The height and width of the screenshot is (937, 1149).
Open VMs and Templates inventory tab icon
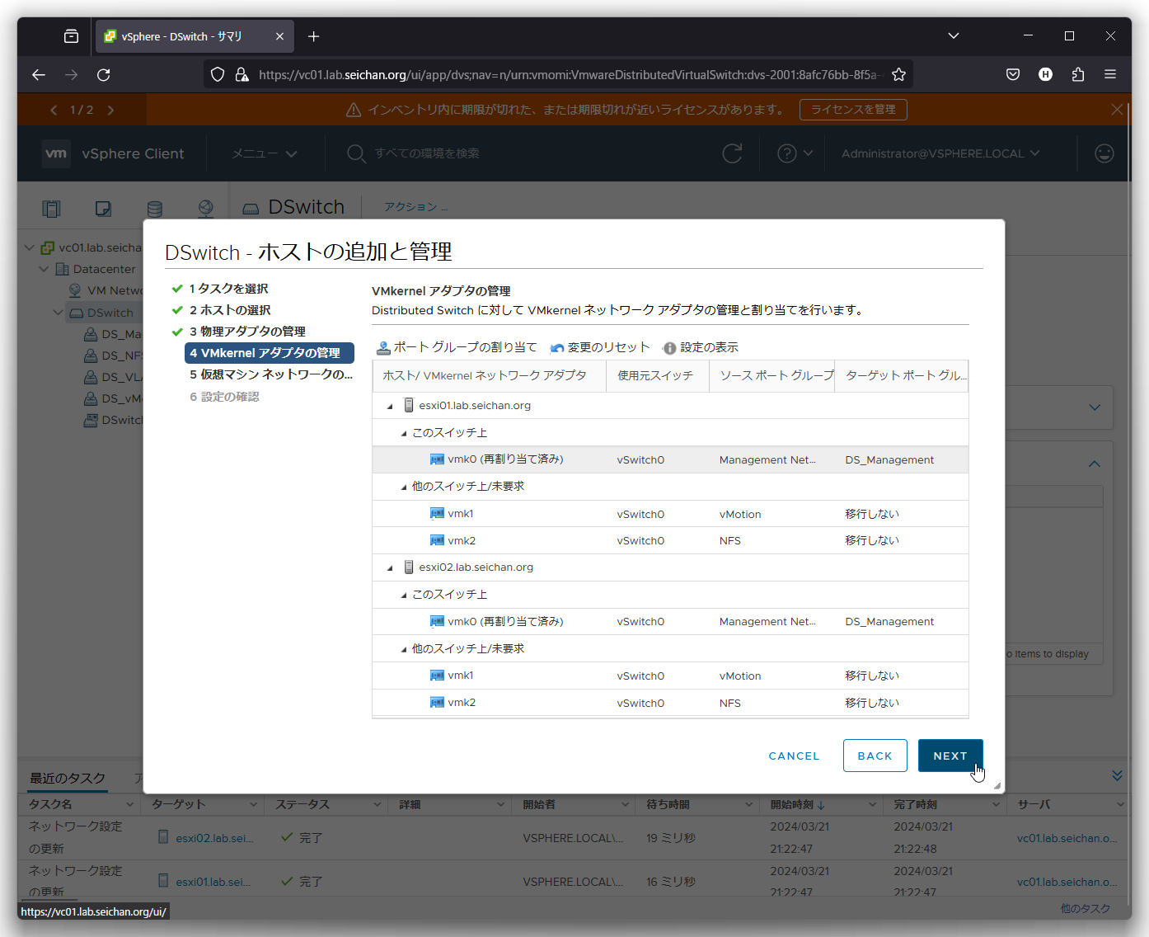coord(103,209)
